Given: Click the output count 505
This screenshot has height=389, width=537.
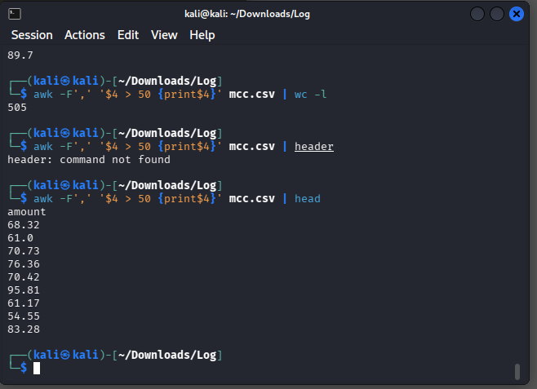Looking at the screenshot, I should click(x=17, y=108).
